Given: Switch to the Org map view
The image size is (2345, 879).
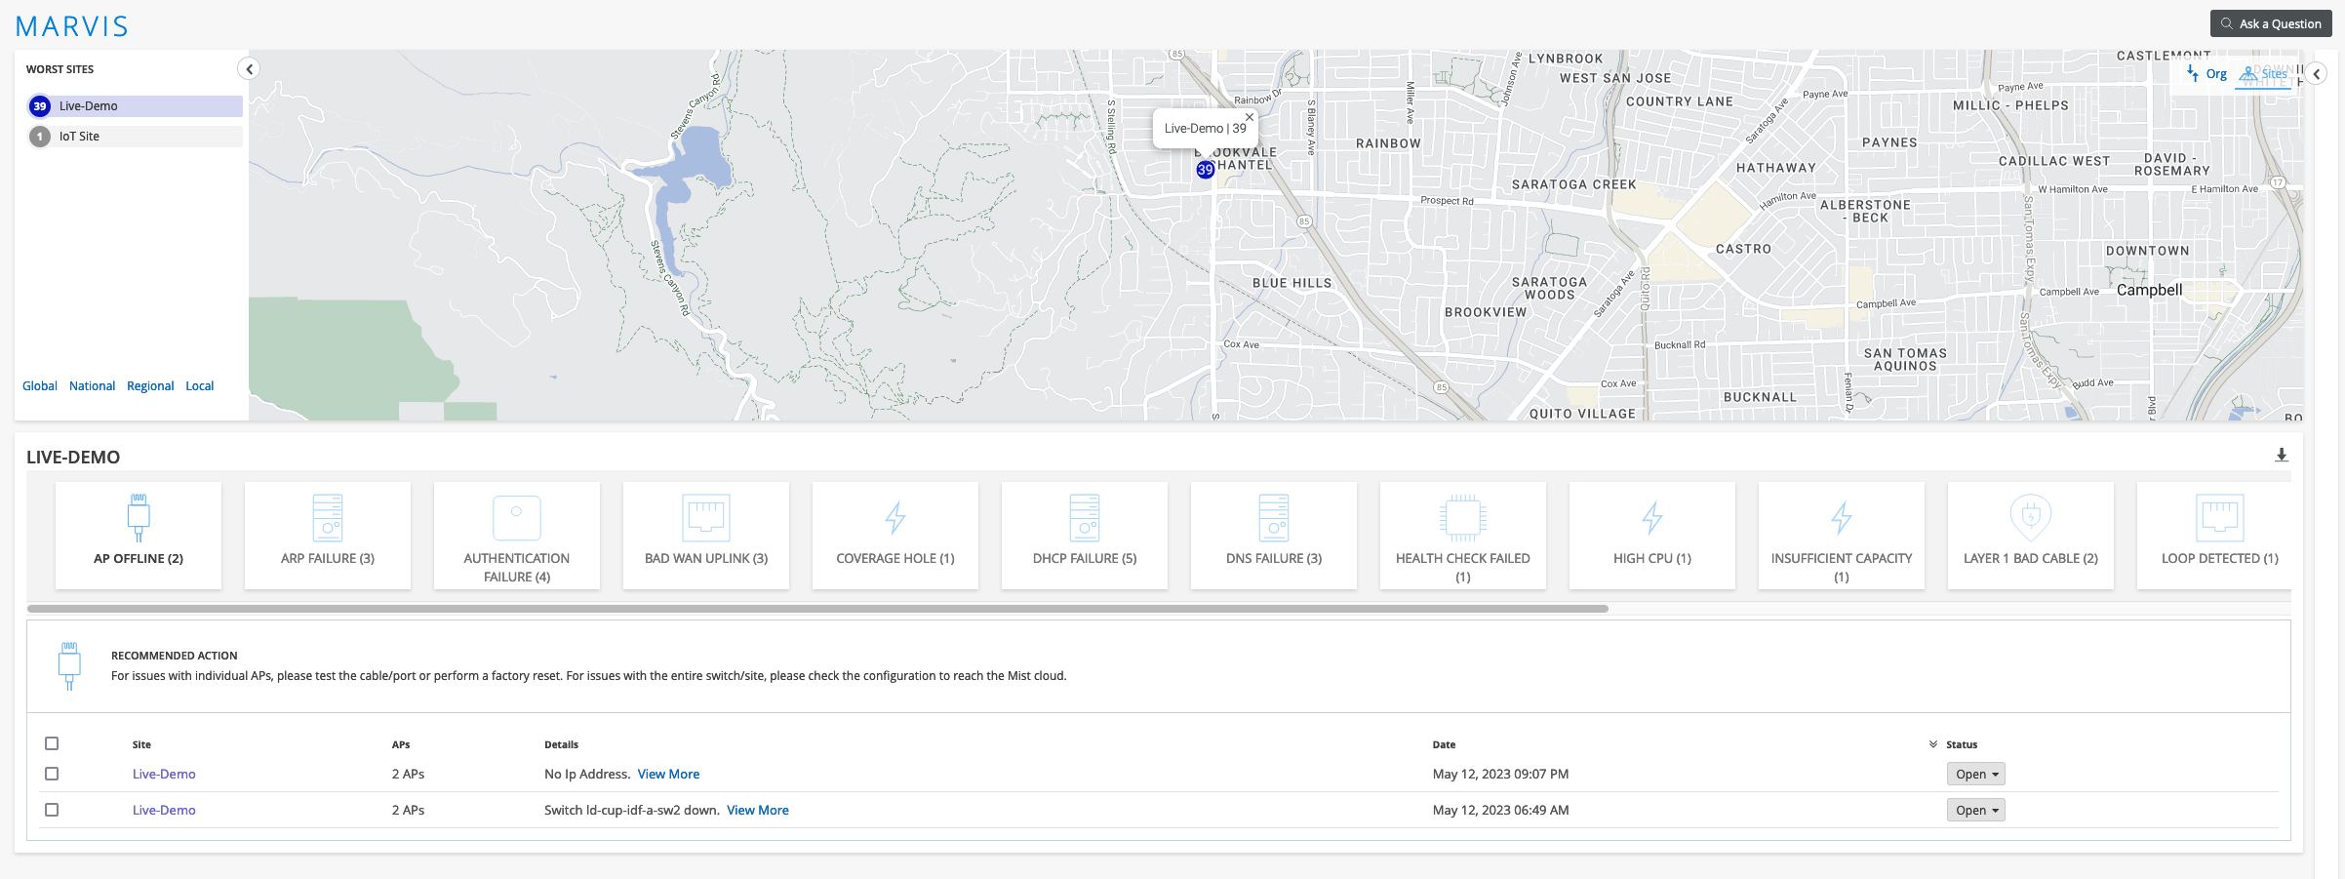Looking at the screenshot, I should pos(2207,74).
